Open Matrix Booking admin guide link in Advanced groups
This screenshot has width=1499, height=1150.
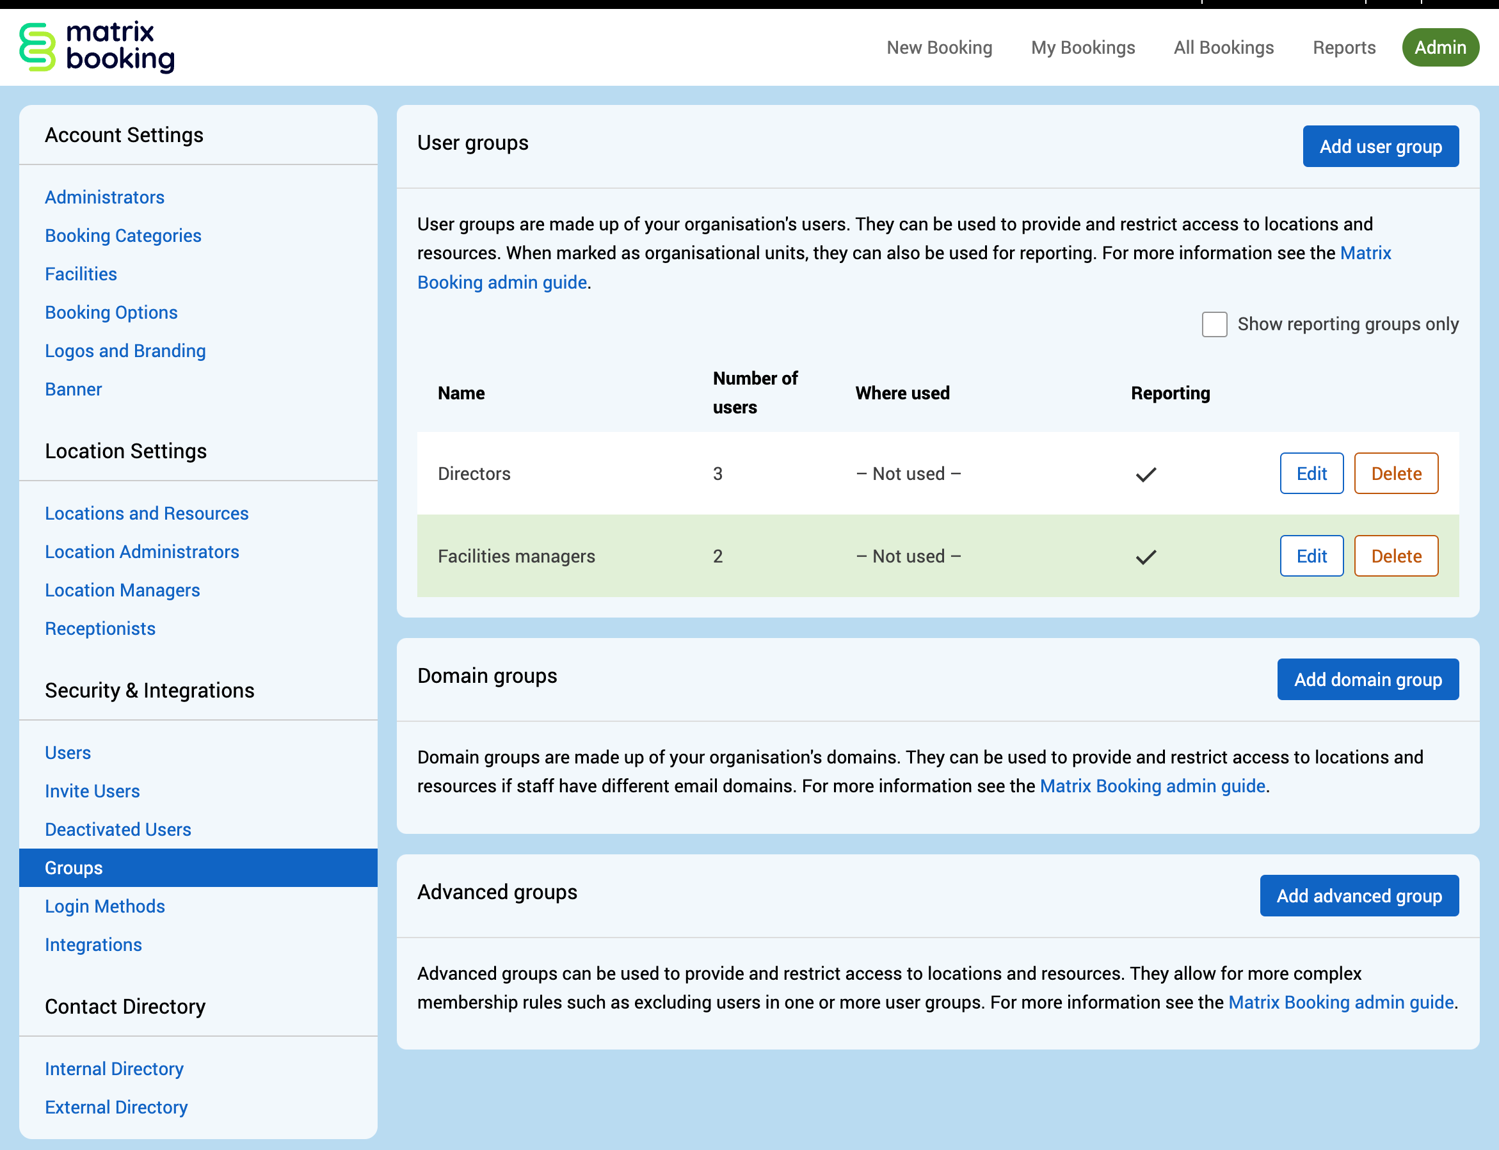coord(1340,1002)
